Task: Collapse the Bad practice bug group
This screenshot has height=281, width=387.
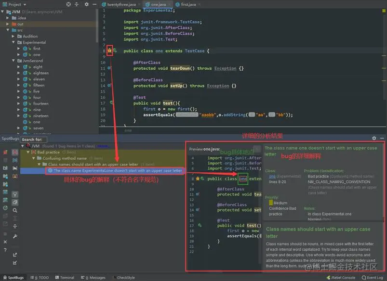Action: click(x=28, y=152)
